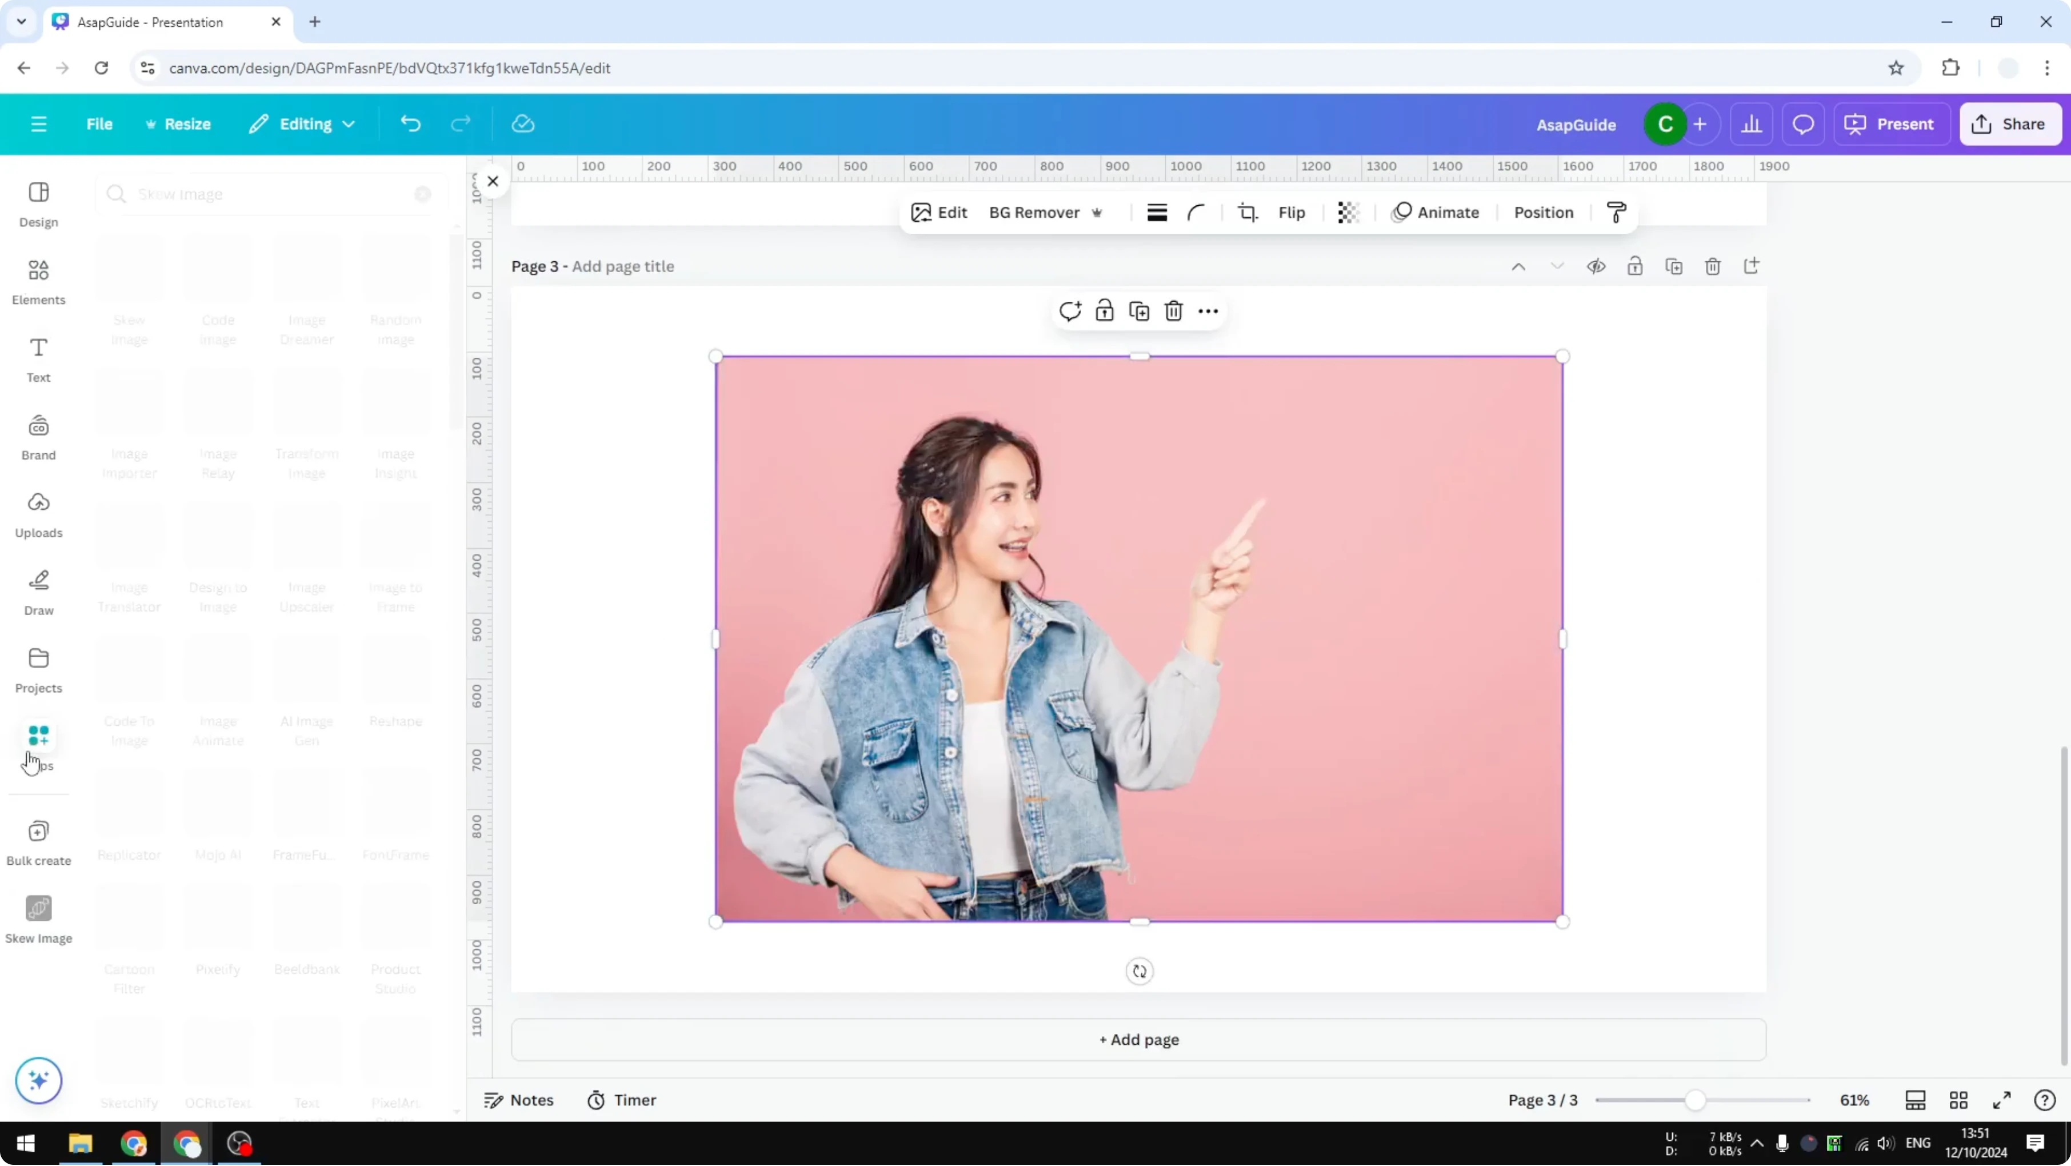Lock the selected image
The height and width of the screenshot is (1166, 2071).
coord(1105,310)
